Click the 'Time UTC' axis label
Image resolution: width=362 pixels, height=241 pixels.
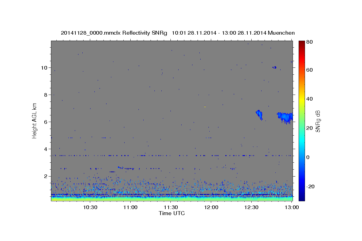pos(172,213)
